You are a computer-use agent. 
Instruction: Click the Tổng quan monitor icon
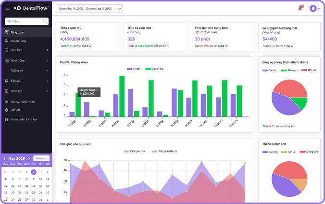click(7, 32)
